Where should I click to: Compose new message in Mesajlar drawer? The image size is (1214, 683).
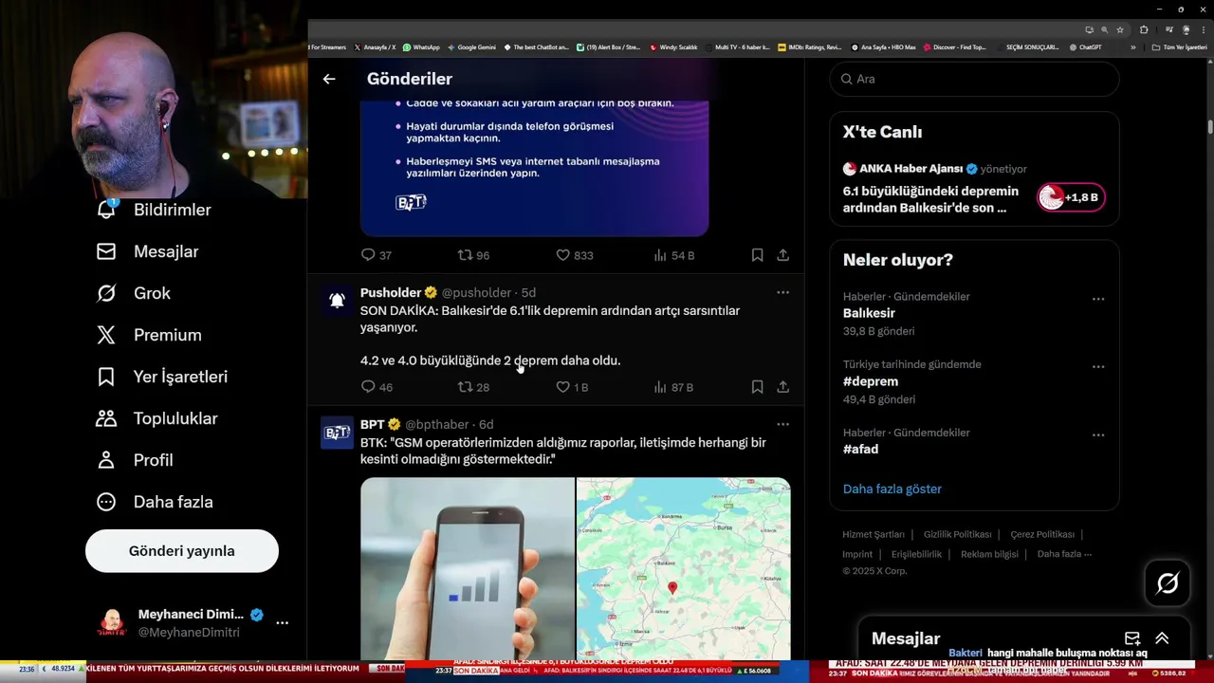1132,638
